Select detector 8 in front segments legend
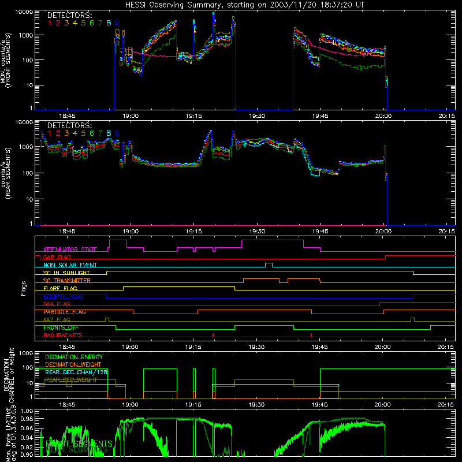 point(109,23)
